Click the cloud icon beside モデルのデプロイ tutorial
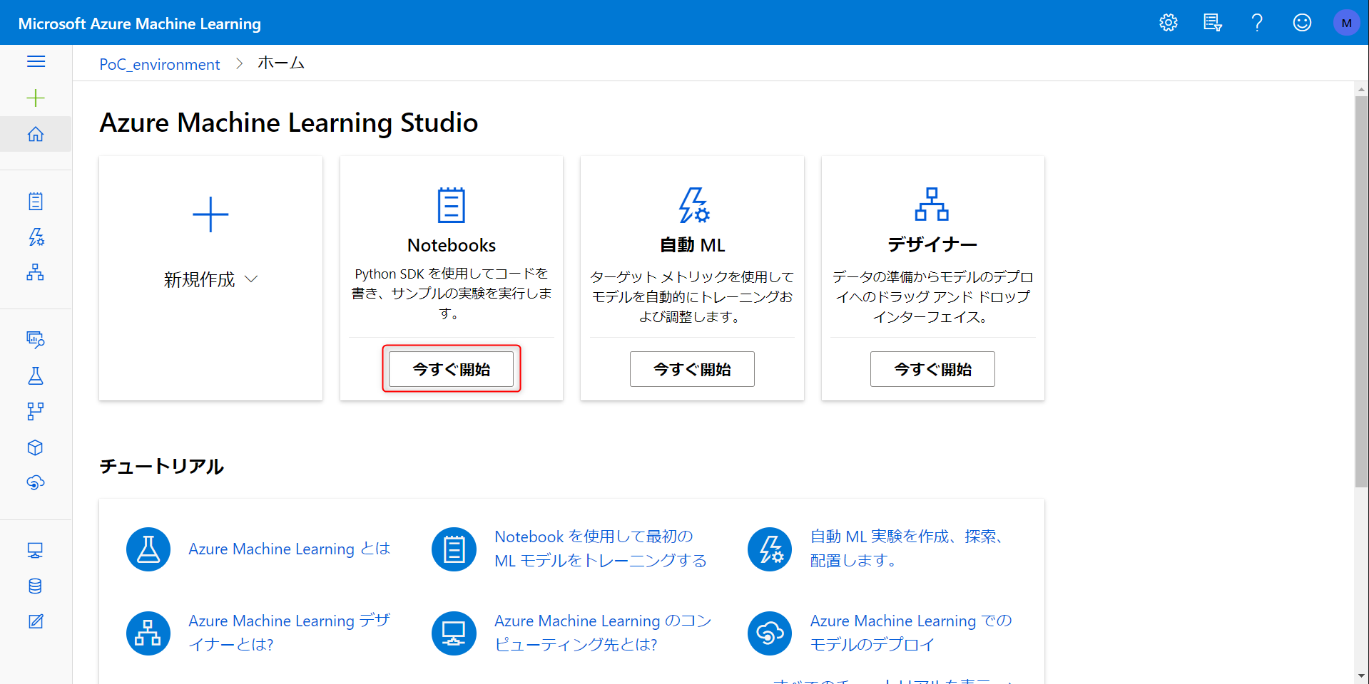The image size is (1369, 684). (770, 633)
